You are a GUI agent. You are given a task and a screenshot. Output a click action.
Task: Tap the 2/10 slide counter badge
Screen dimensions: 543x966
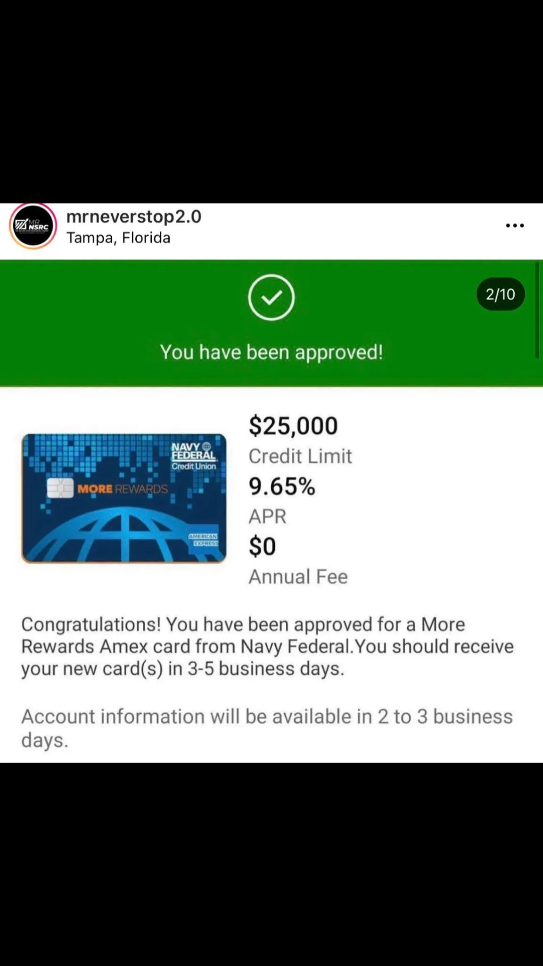pos(501,294)
